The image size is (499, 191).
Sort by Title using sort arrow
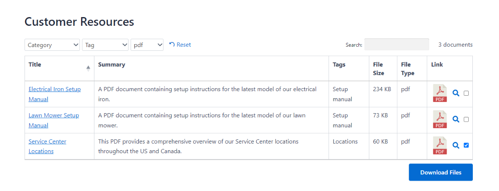pos(88,68)
